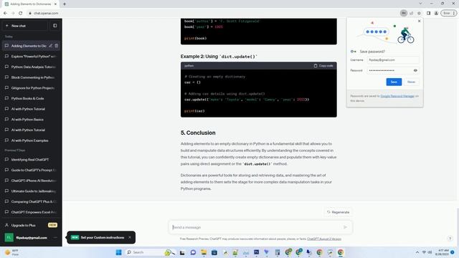Select the Adding Elements to Dictionaries tab
Image resolution: width=459 pixels, height=258 pixels.
click(30, 4)
